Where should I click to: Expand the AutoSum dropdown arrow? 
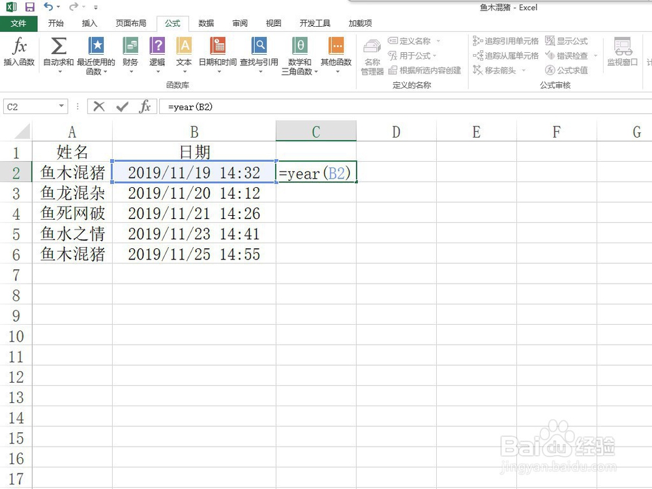click(59, 72)
